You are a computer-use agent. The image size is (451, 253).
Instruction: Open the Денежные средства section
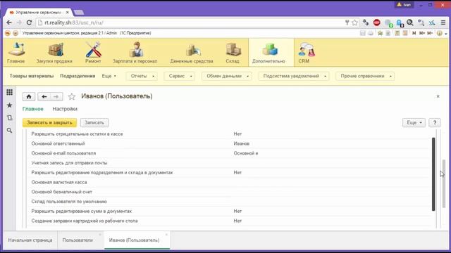192,53
